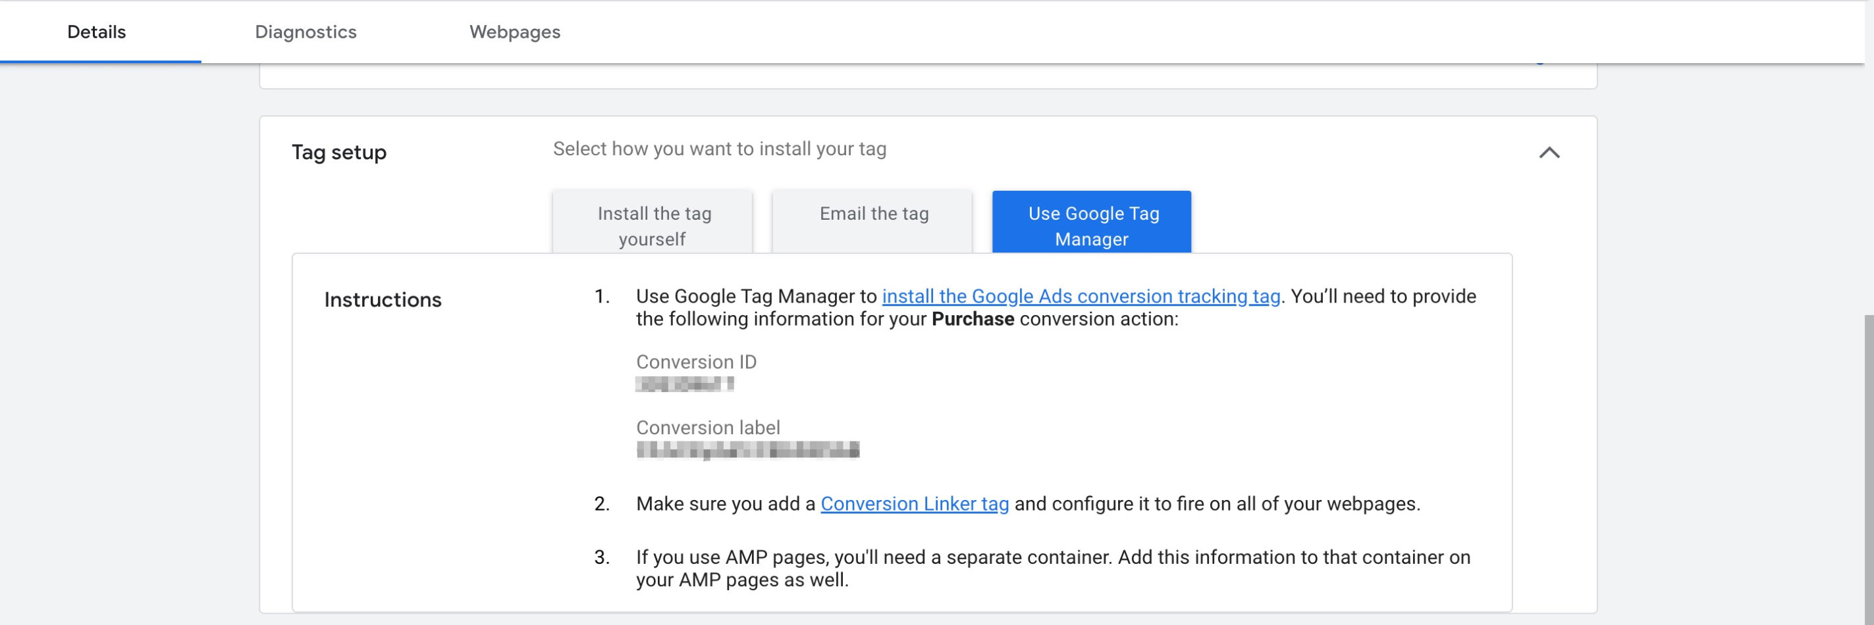Select Email the tag option
The height and width of the screenshot is (625, 1874).
(x=872, y=223)
